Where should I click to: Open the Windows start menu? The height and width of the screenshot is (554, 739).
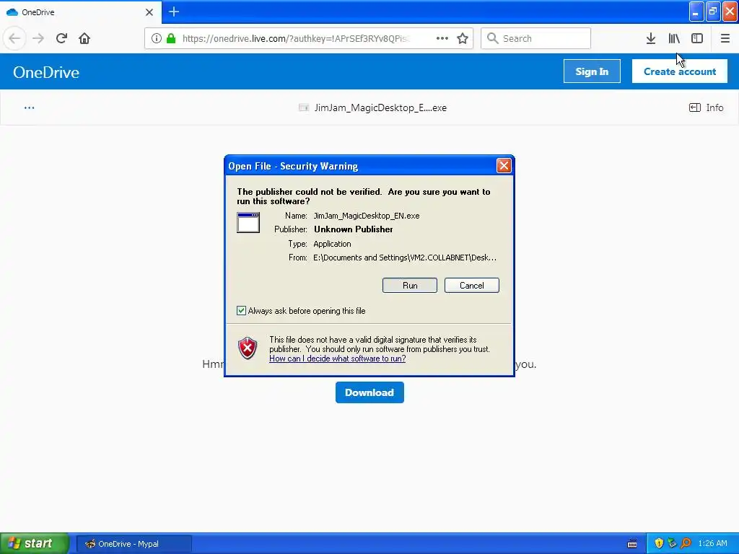pyautogui.click(x=35, y=543)
